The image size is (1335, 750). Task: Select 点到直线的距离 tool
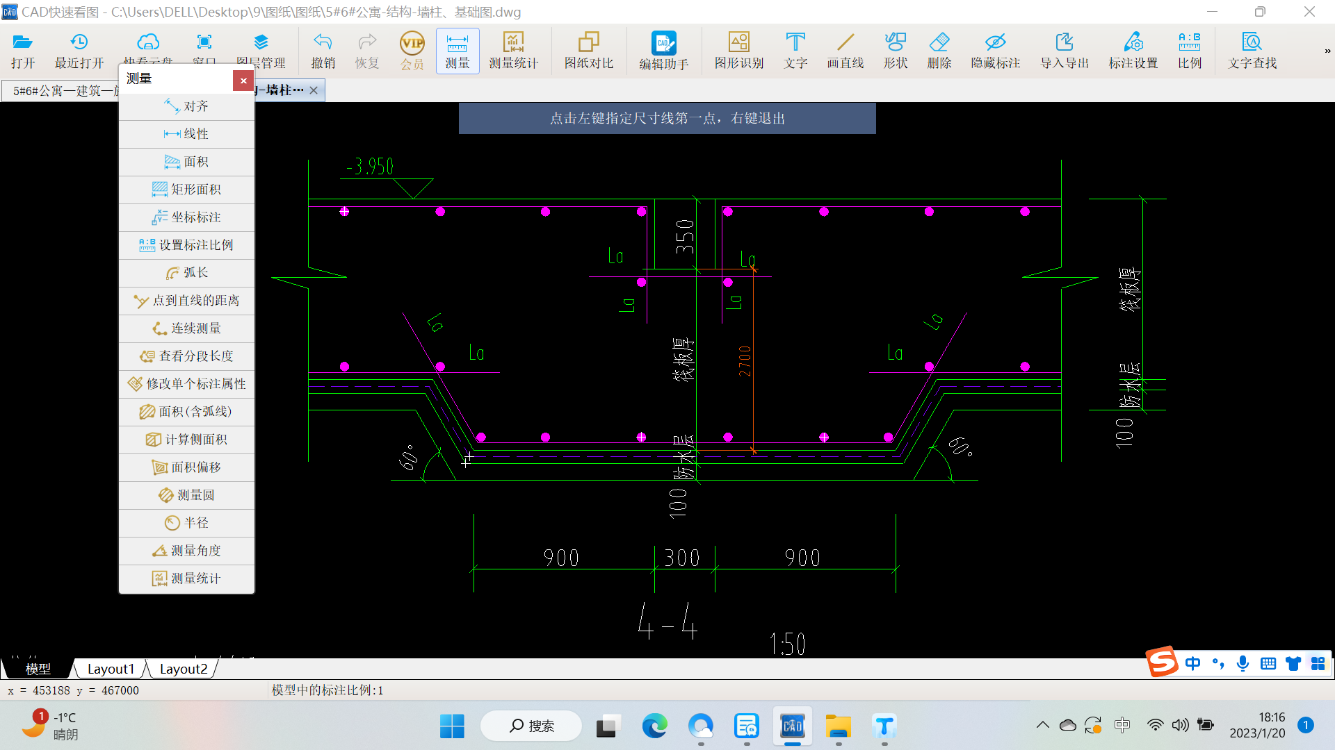pyautogui.click(x=187, y=301)
